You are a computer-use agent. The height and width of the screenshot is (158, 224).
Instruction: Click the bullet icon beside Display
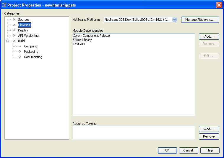tap(14, 30)
